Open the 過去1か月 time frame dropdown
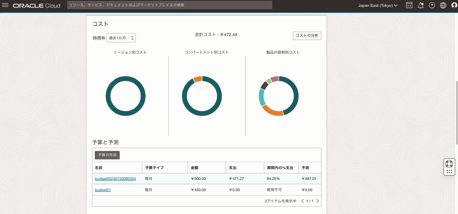The height and width of the screenshot is (214, 458). (x=121, y=38)
